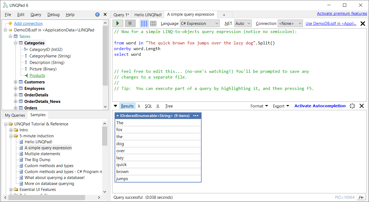The height and width of the screenshot is (202, 369).
Task: Show the IL results tab
Action: click(x=158, y=106)
